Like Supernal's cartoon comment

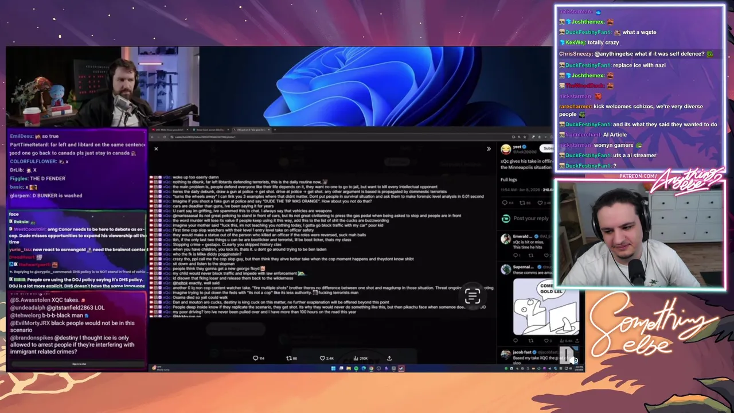547,341
